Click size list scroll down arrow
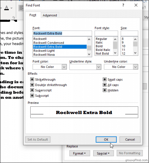 tap(135, 53)
